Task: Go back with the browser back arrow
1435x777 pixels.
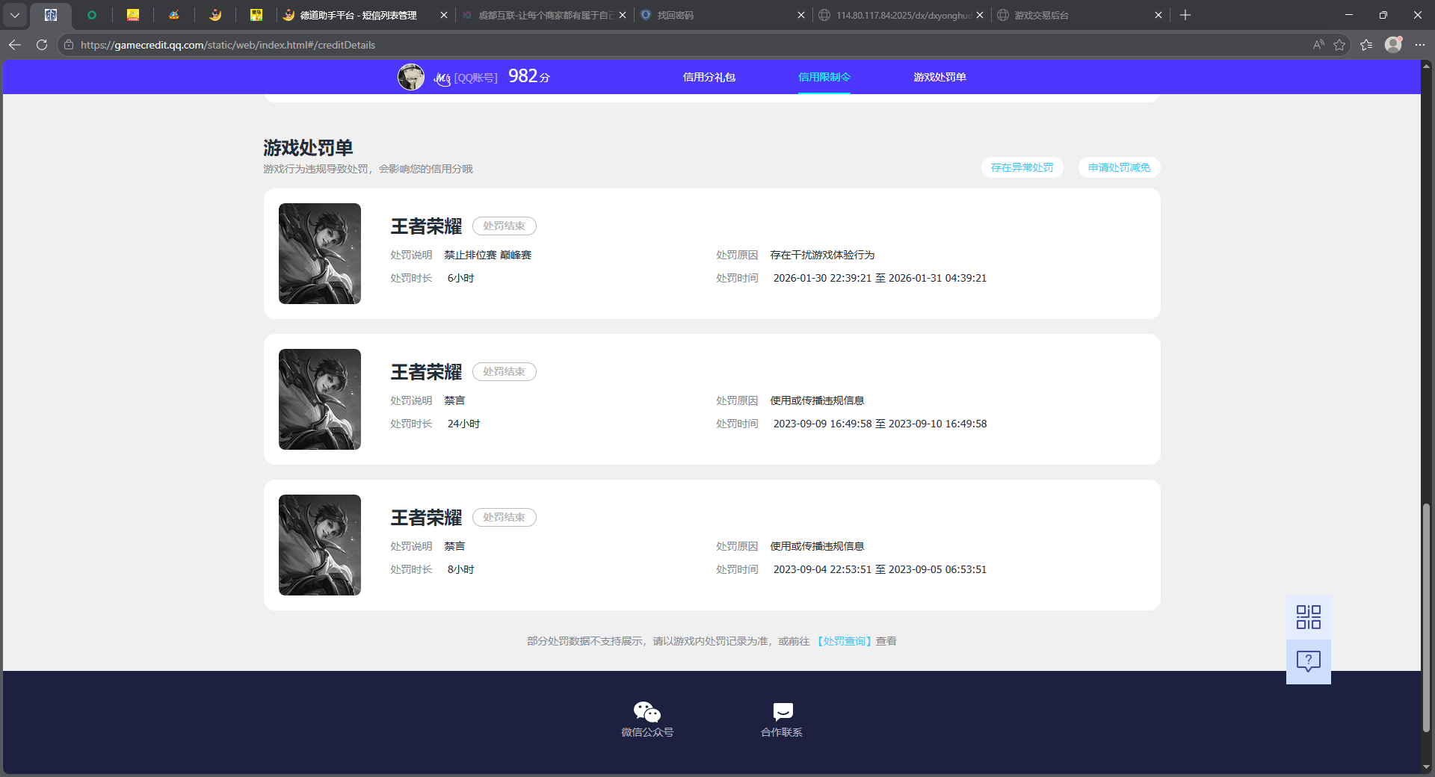Action: coord(15,45)
